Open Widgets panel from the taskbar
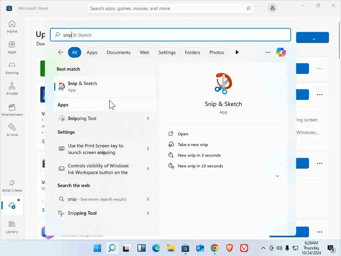Viewport: 341px width, 256px height. click(x=141, y=248)
